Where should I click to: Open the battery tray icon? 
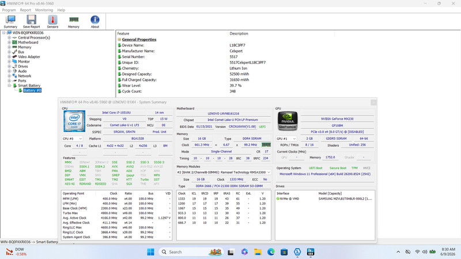click(x=433, y=252)
